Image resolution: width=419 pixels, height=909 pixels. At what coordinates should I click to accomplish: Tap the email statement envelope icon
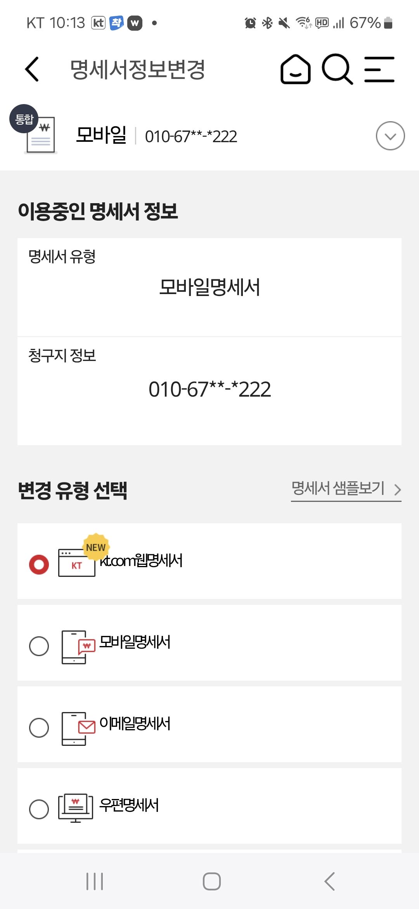tap(78, 728)
